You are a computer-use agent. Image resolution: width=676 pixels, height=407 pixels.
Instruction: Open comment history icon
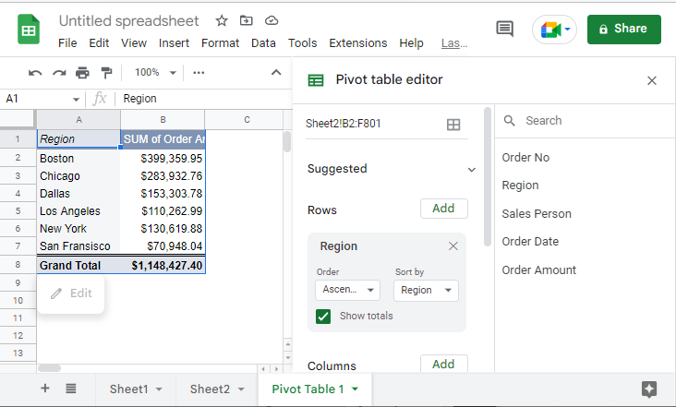point(504,29)
